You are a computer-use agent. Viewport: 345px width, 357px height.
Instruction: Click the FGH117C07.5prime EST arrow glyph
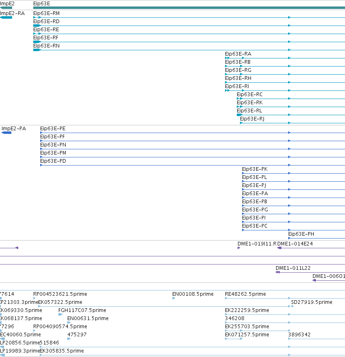coord(60,314)
